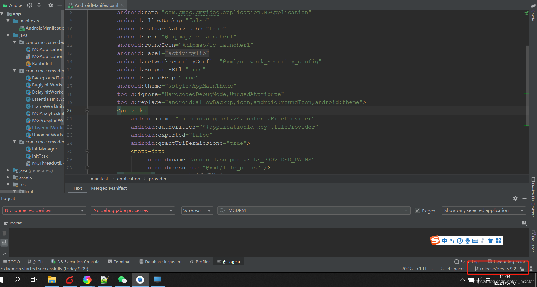Image resolution: width=537 pixels, height=287 pixels.
Task: Hide the project panel with minimize dash
Action: (x=59, y=5)
